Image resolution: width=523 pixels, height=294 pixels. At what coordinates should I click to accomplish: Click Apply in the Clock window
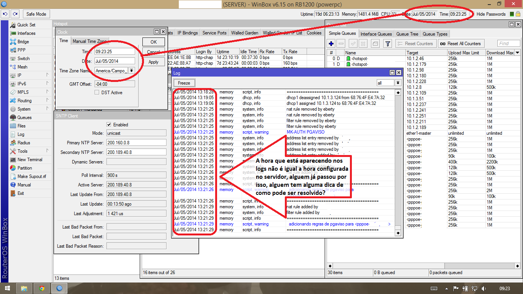tap(154, 62)
